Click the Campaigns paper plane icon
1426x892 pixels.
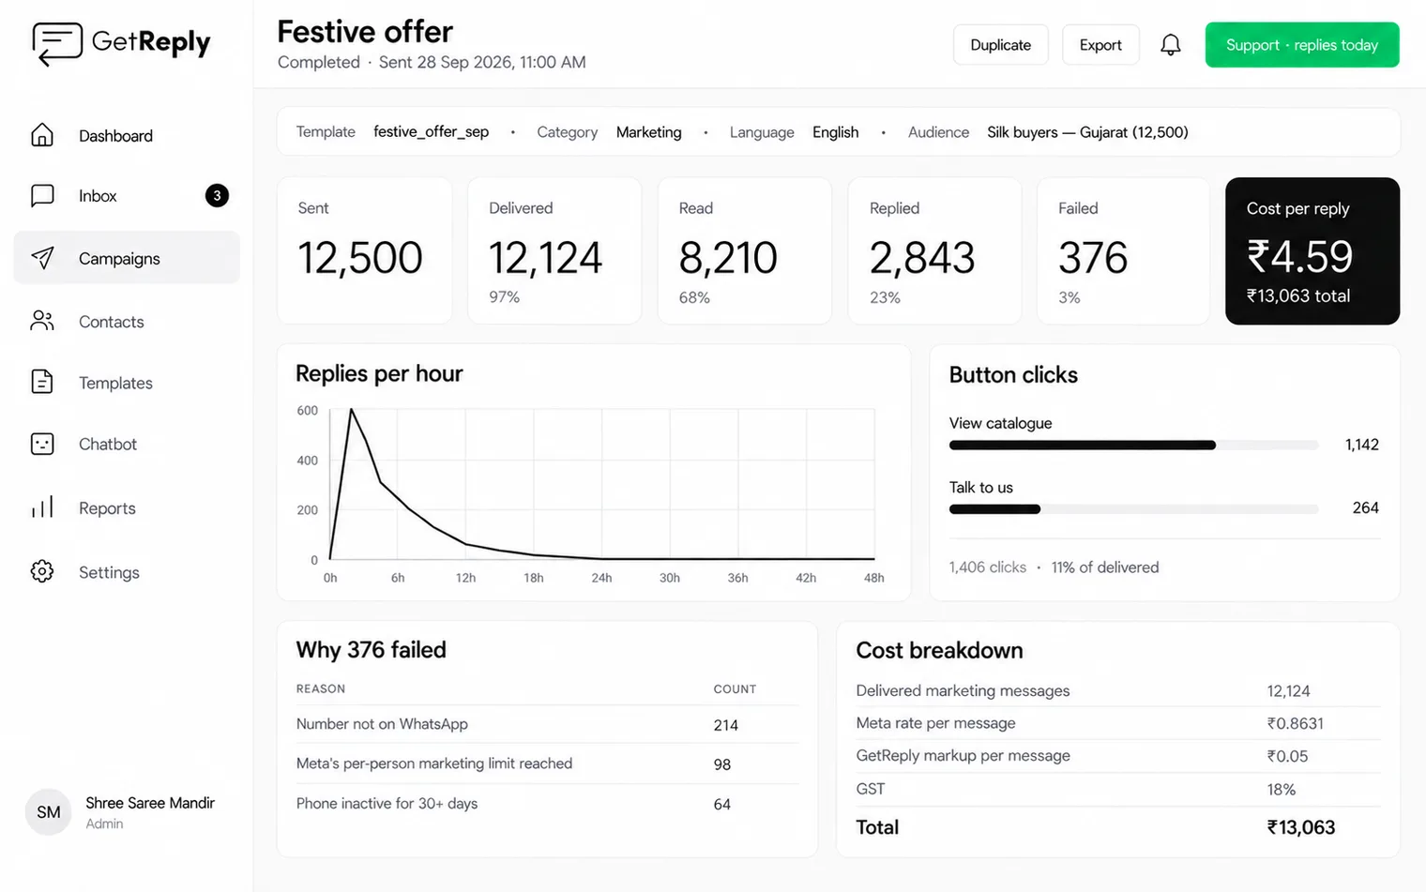coord(42,258)
